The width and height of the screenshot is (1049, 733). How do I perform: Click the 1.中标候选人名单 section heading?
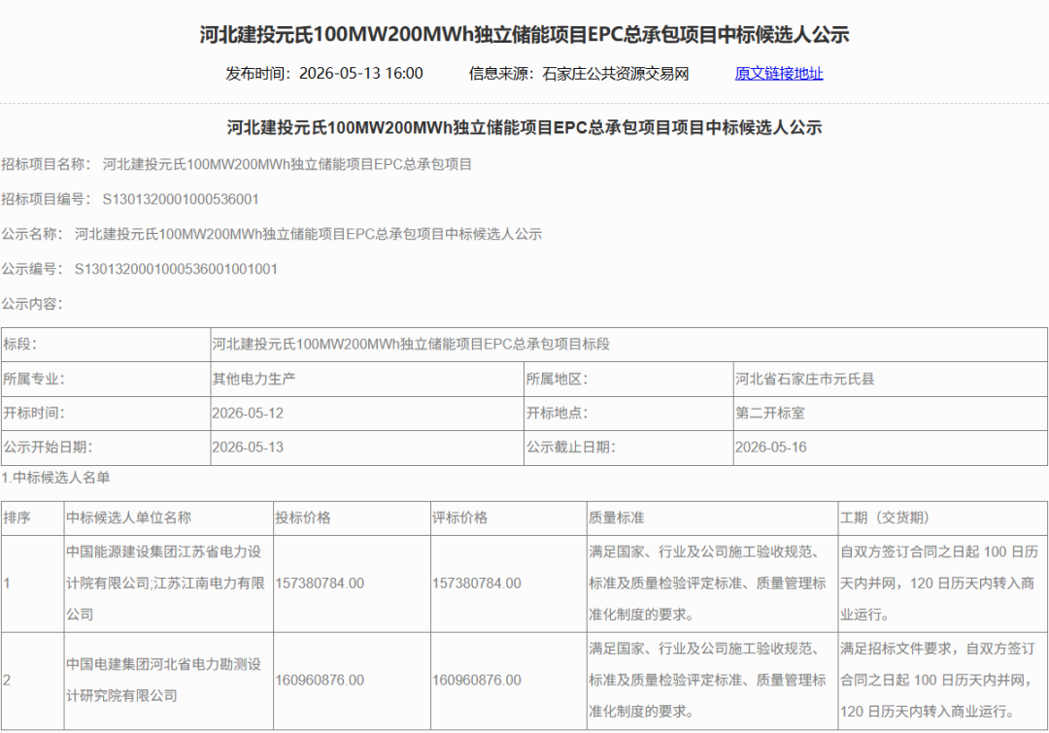point(55,478)
